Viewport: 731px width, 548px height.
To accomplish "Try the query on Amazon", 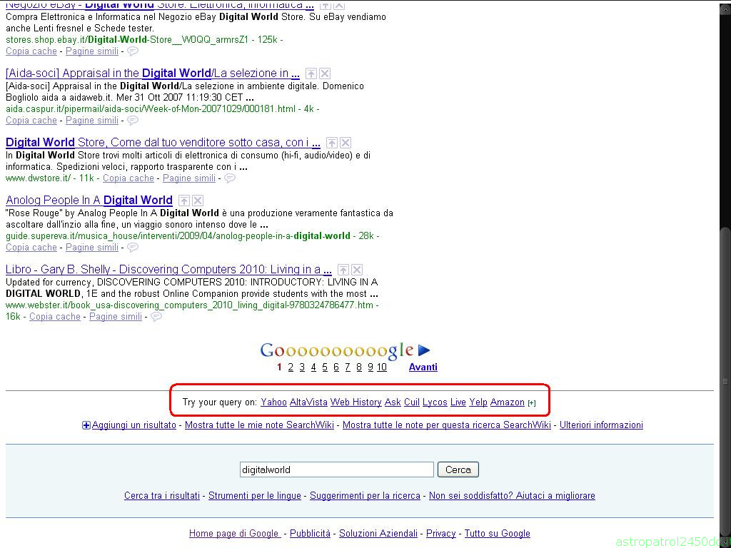I will coord(508,402).
